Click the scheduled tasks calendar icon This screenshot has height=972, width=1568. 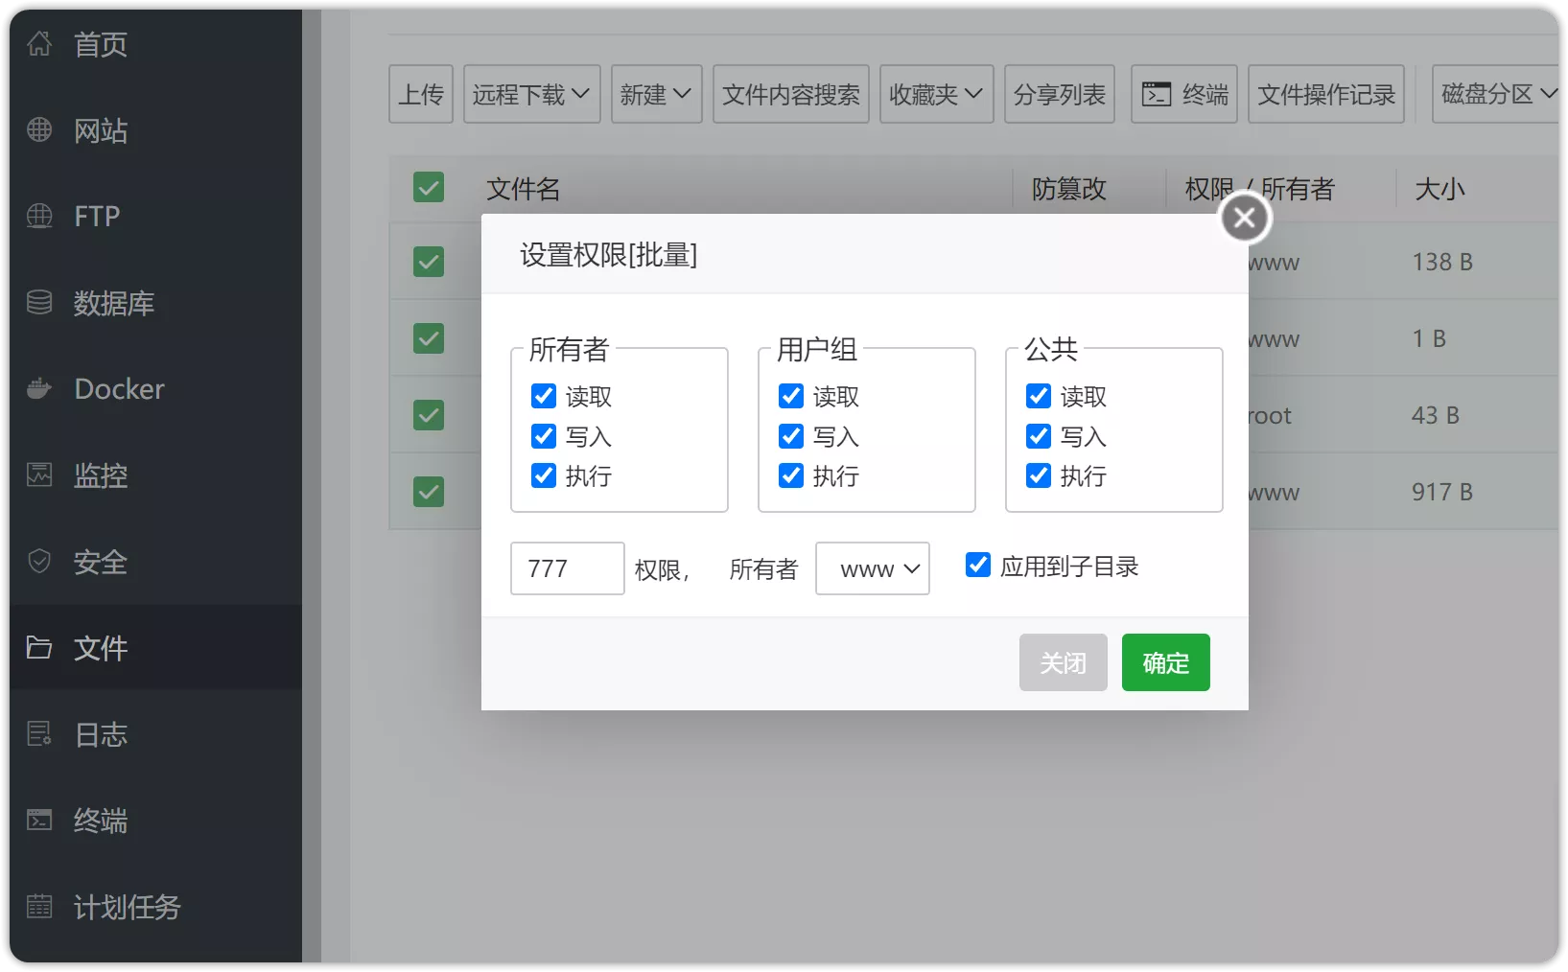39,907
